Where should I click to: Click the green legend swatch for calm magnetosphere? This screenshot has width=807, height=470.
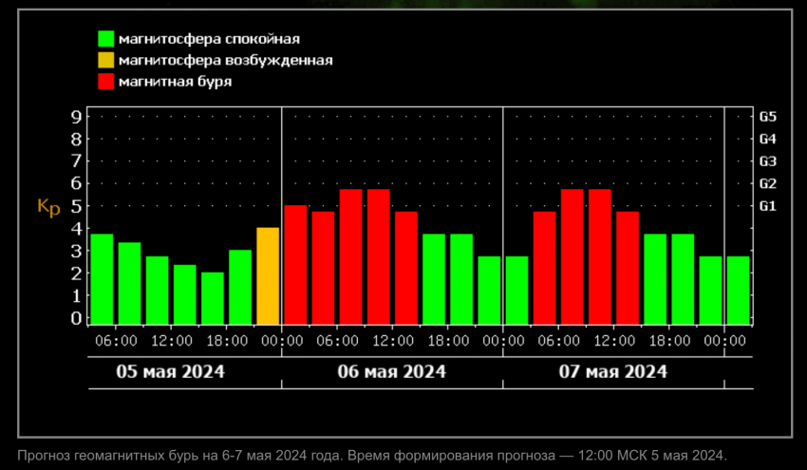click(x=106, y=39)
